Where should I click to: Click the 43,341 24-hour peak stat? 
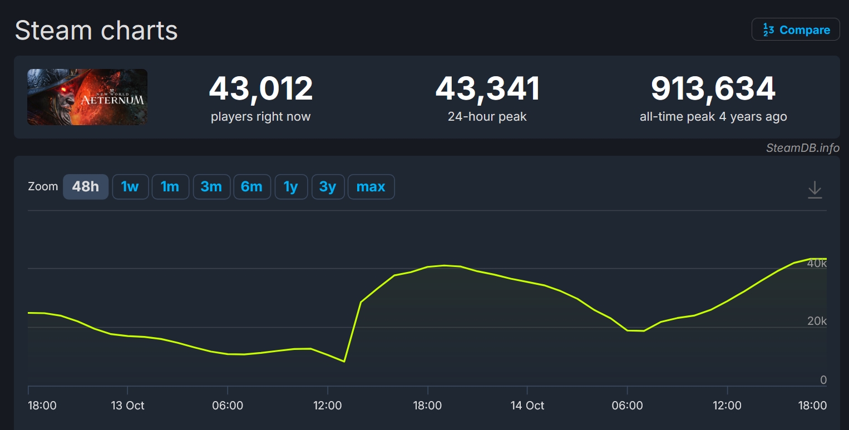487,89
